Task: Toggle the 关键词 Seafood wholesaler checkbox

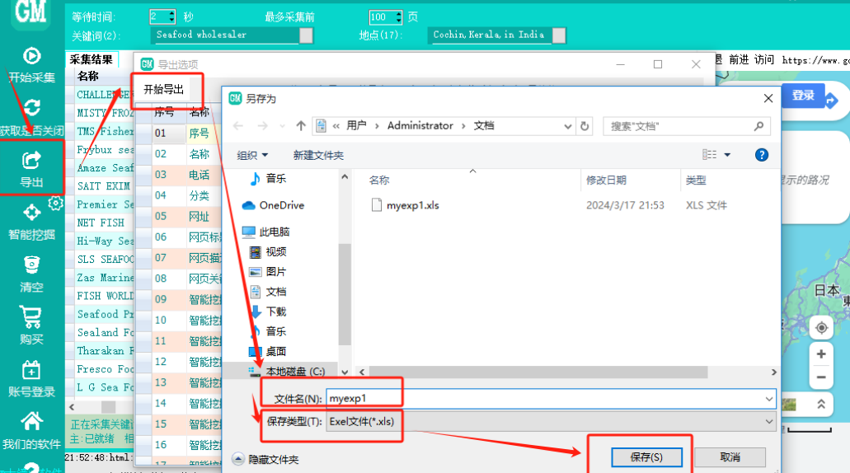Action: (307, 35)
